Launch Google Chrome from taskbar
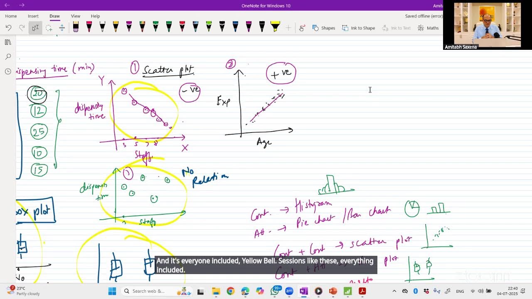 click(x=230, y=291)
